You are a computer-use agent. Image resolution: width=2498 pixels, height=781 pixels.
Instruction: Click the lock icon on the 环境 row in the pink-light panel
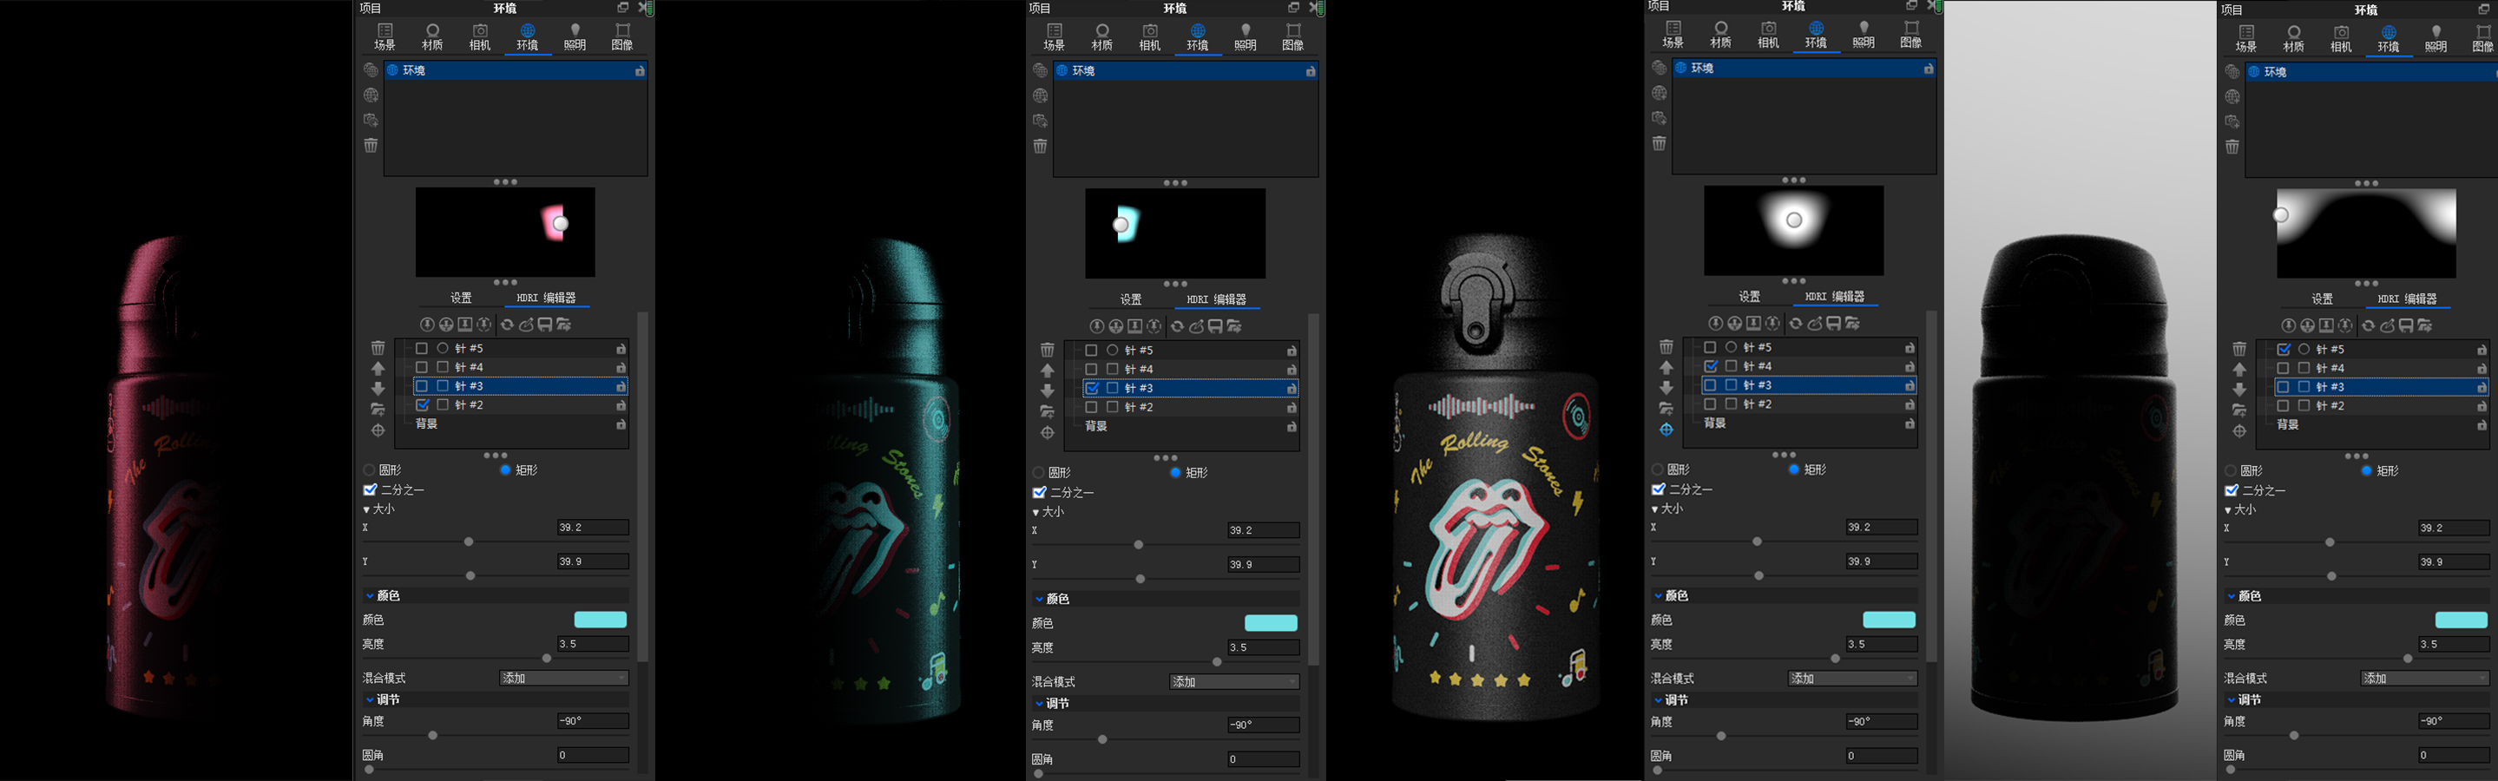[x=640, y=71]
